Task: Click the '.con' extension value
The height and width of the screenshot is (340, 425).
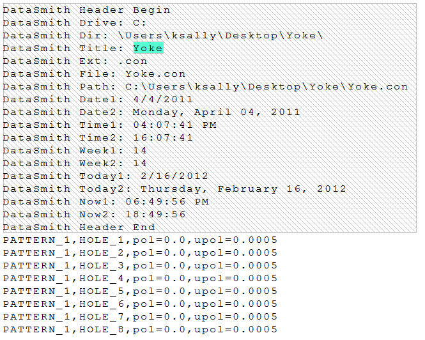Action: click(x=132, y=61)
